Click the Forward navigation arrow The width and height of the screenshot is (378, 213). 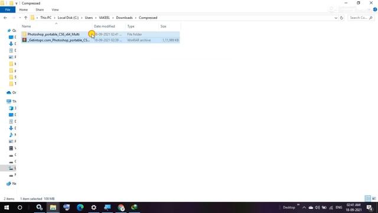pos(14,18)
